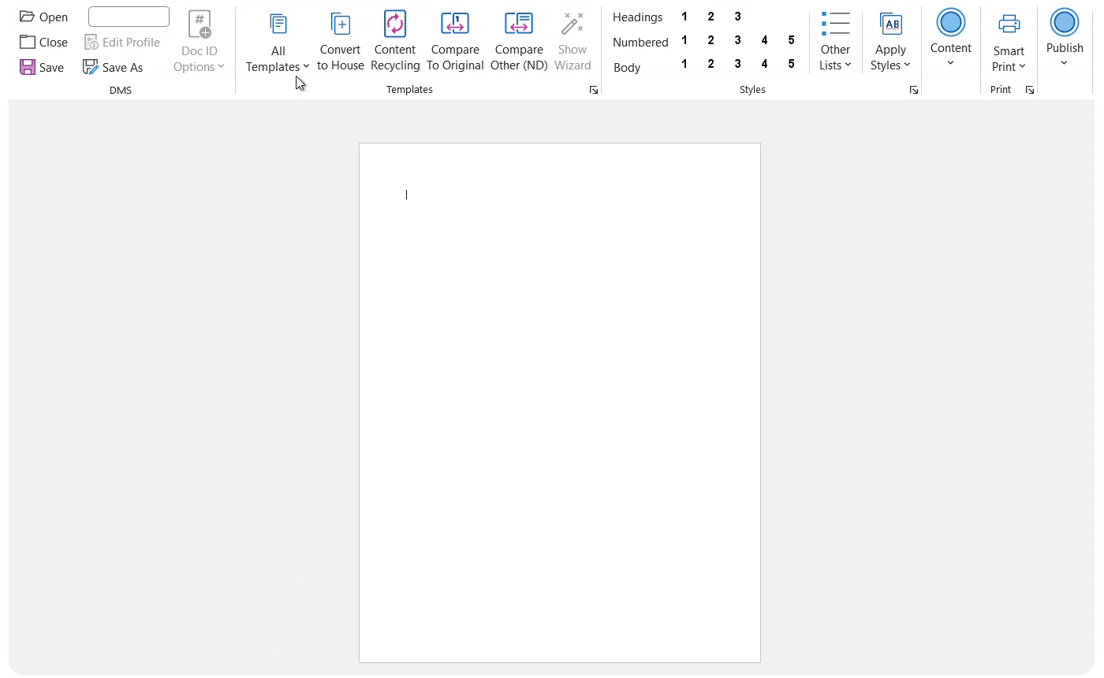This screenshot has width=1104, height=678.
Task: Expand the All Templates dropdown arrow
Action: 306,67
